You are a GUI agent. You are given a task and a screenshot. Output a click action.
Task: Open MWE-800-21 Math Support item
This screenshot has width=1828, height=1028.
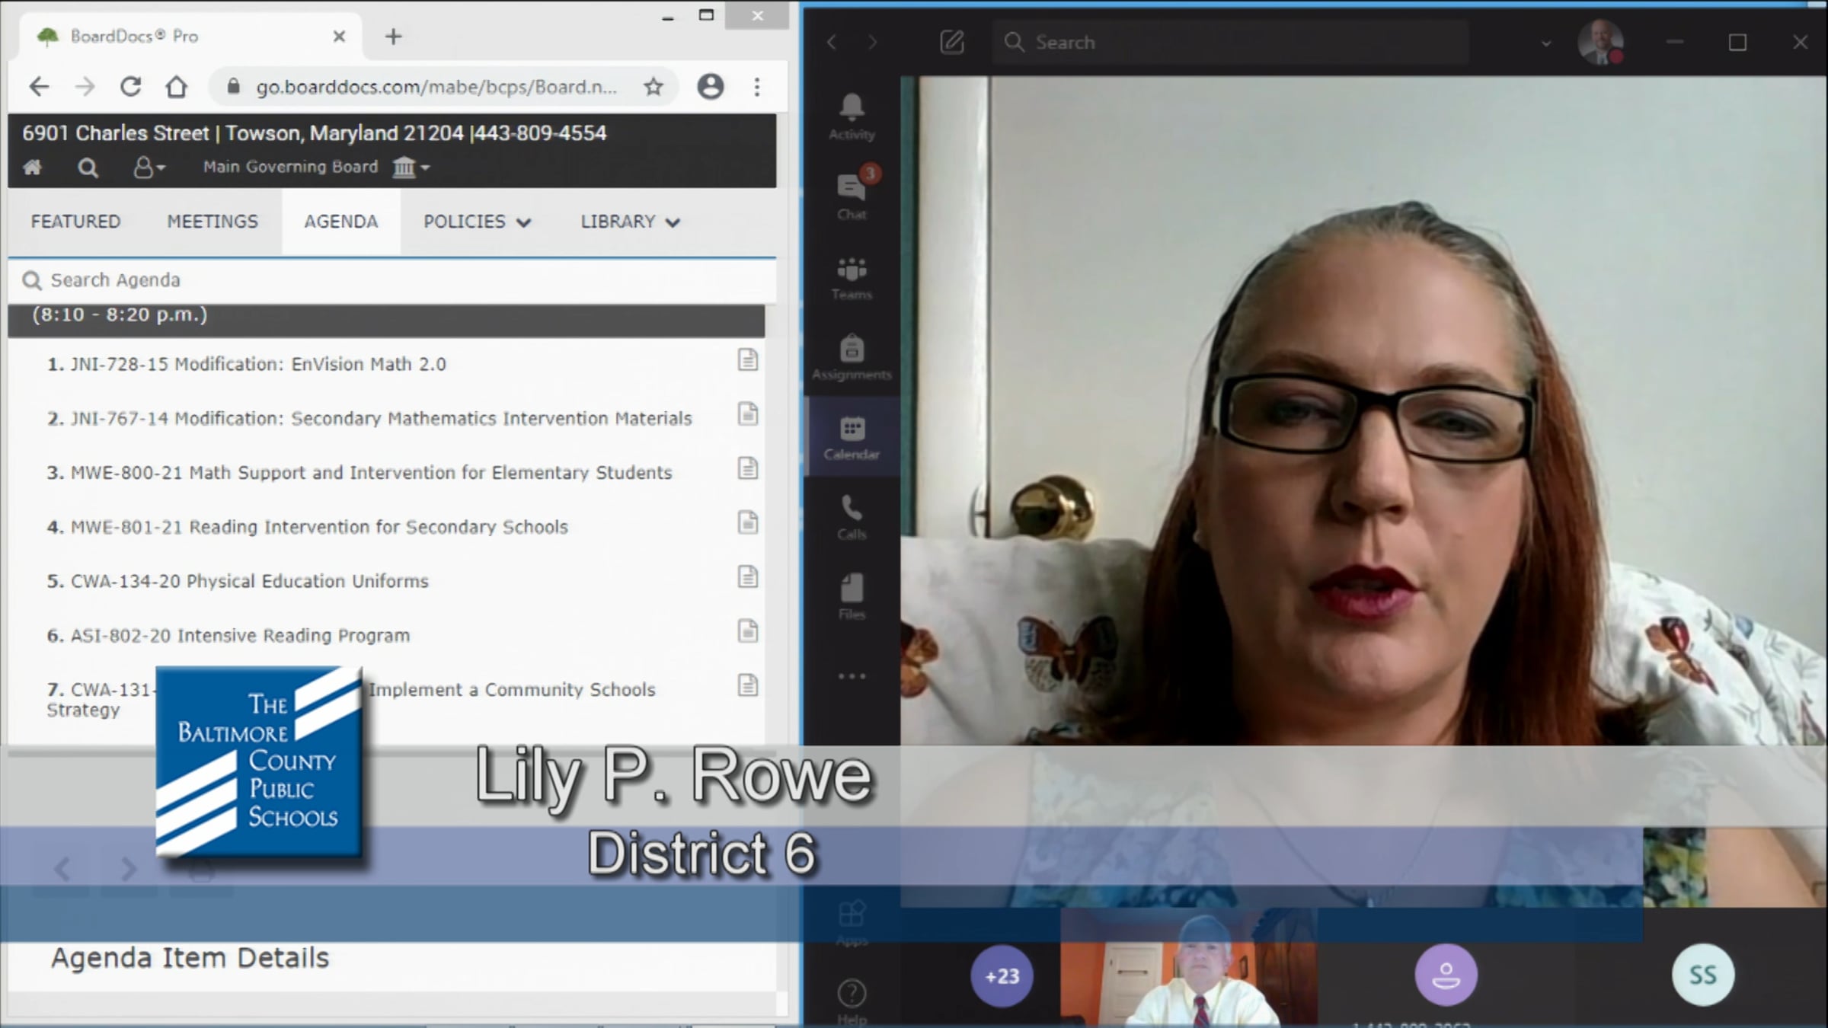(360, 472)
